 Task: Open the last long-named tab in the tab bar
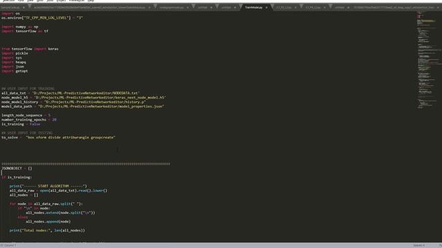[x=394, y=8]
